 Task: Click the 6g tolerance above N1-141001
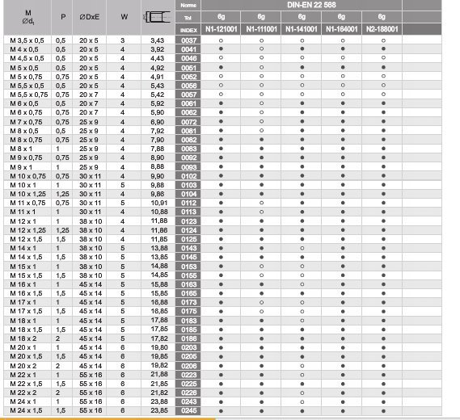(x=302, y=17)
